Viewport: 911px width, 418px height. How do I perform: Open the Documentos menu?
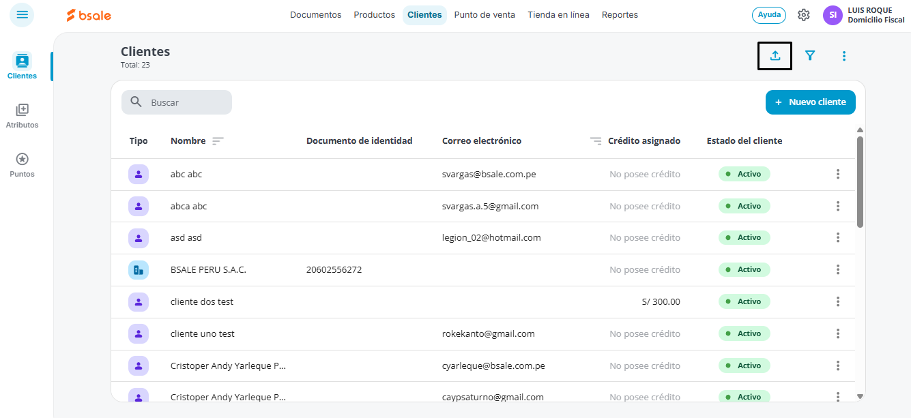pyautogui.click(x=315, y=15)
